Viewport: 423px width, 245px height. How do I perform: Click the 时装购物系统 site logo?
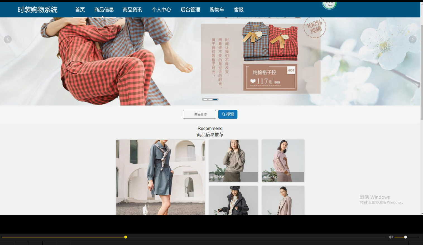37,9
